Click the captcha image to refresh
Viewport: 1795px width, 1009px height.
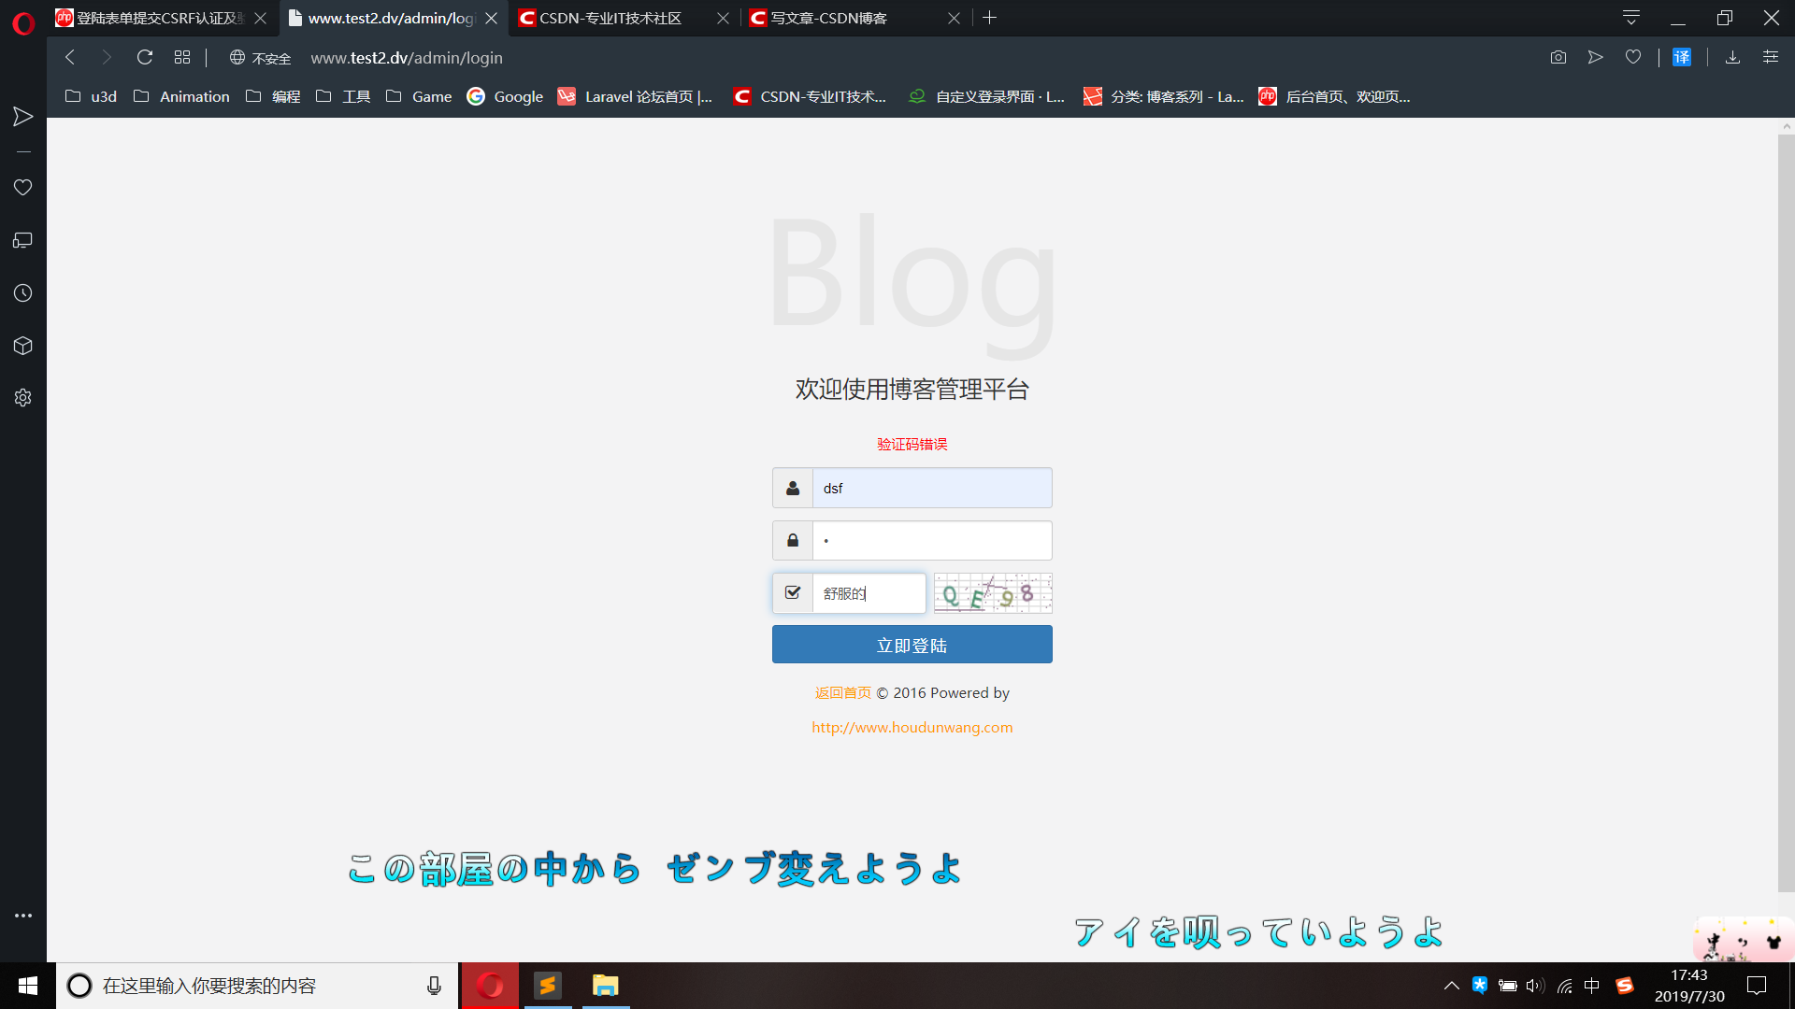tap(993, 593)
